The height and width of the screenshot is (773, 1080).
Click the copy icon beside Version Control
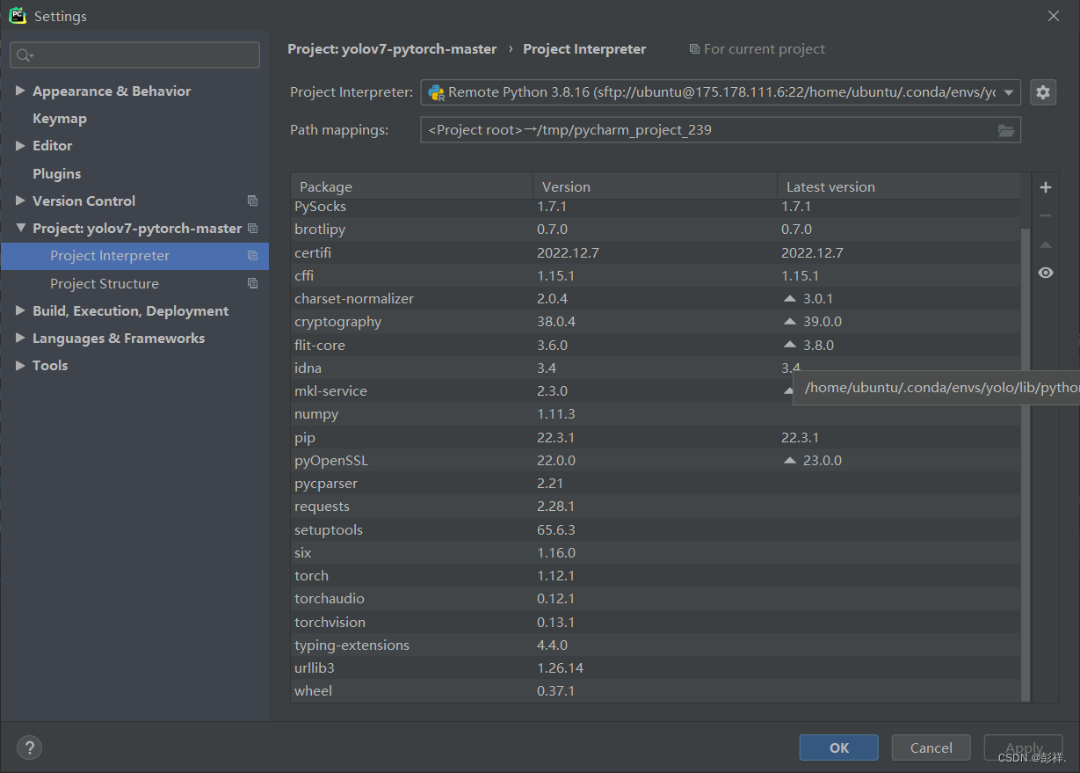[x=253, y=201]
